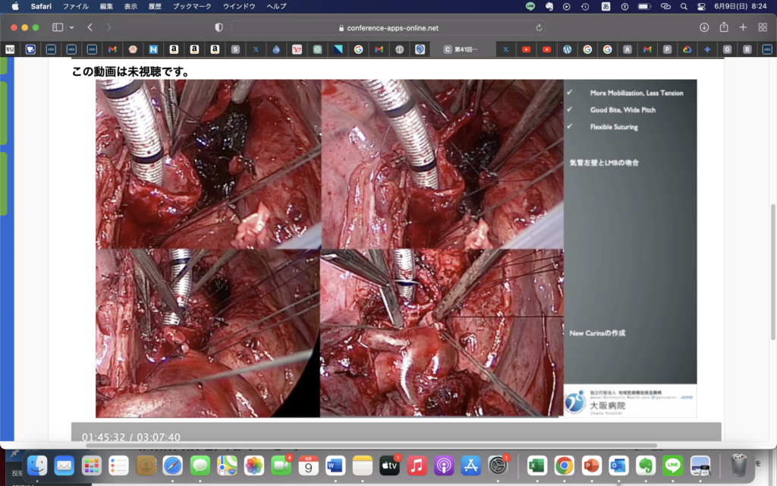The width and height of the screenshot is (777, 486).
Task: Show downloads in Safari toolbar
Action: coord(704,27)
